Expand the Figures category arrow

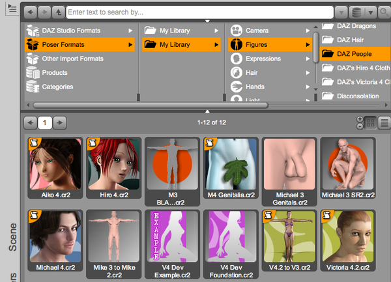pyautogui.click(x=308, y=44)
